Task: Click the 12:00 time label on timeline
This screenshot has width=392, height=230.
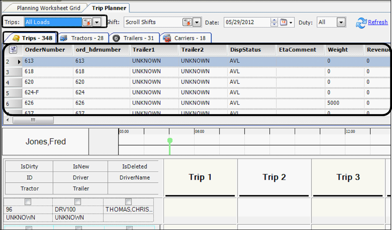Action: (x=350, y=132)
